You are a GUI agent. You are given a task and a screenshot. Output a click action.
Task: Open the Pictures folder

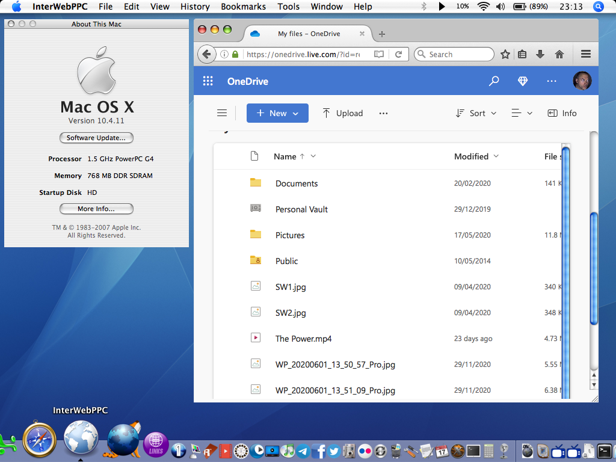click(290, 235)
